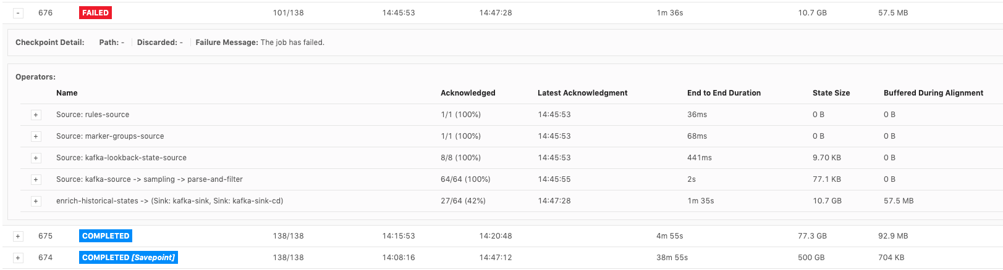The image size is (1003, 270).
Task: Click Buffered During Alignment header
Action: click(933, 93)
